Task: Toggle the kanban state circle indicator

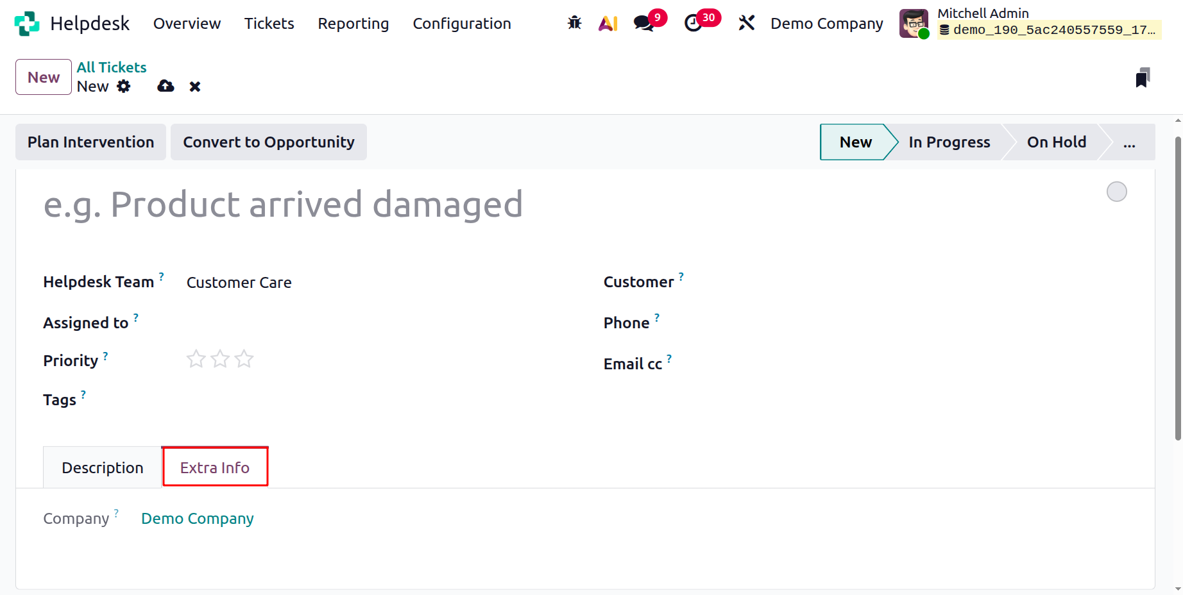Action: [x=1117, y=192]
